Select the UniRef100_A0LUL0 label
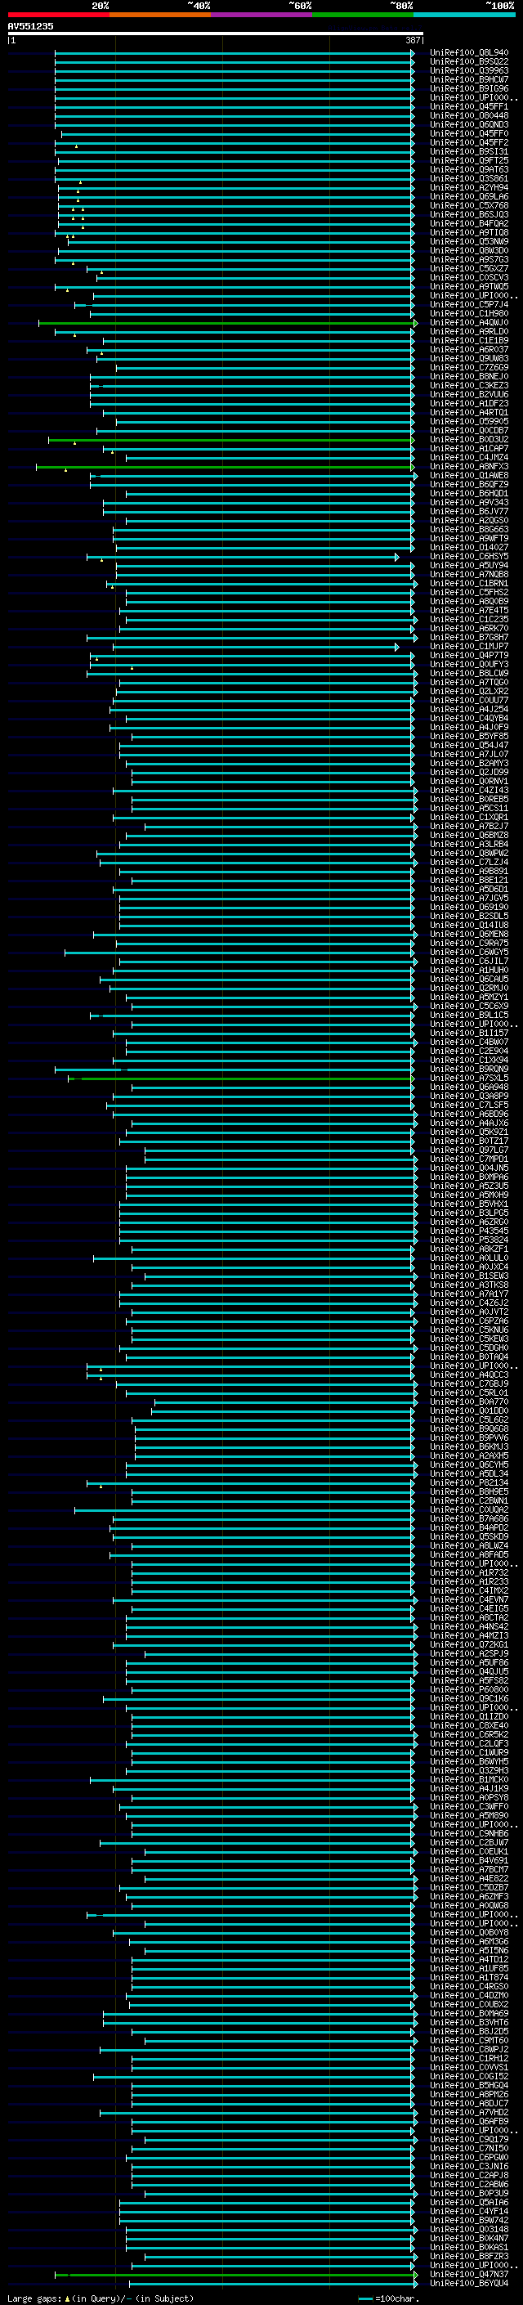 (x=469, y=1258)
